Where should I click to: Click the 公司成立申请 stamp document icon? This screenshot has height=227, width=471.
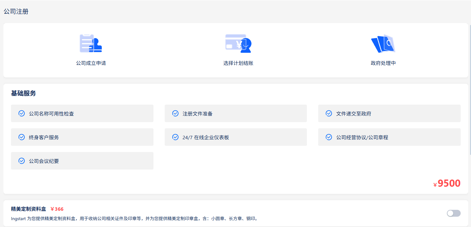pos(91,43)
